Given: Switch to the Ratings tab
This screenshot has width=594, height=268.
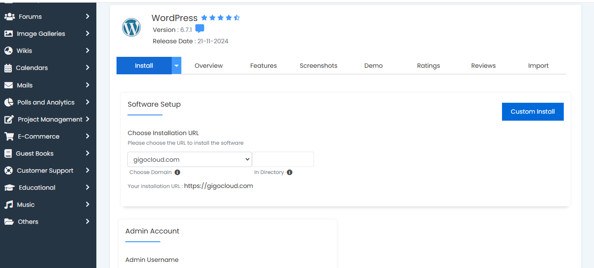Looking at the screenshot, I should (x=428, y=66).
